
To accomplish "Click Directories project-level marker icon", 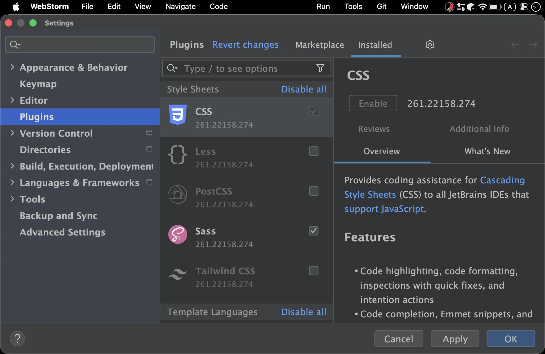I will point(149,149).
